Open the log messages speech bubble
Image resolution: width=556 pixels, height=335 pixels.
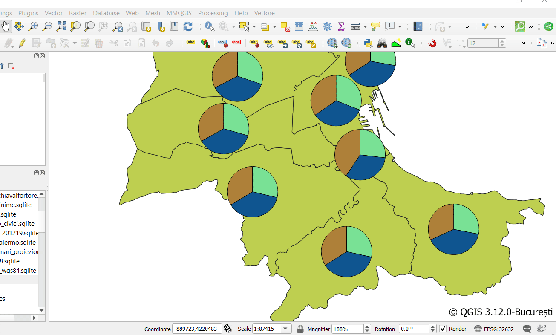527,329
